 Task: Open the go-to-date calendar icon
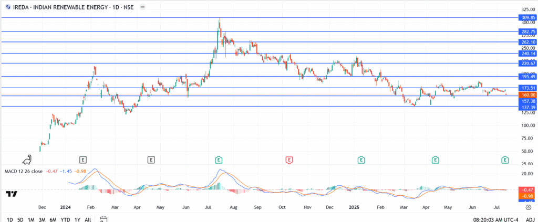tap(105, 219)
